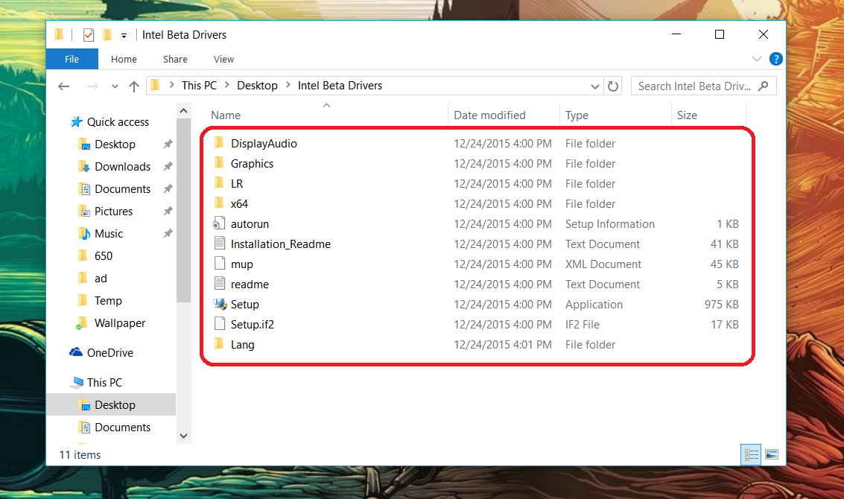Open the address bar dropdown arrow

pos(594,86)
